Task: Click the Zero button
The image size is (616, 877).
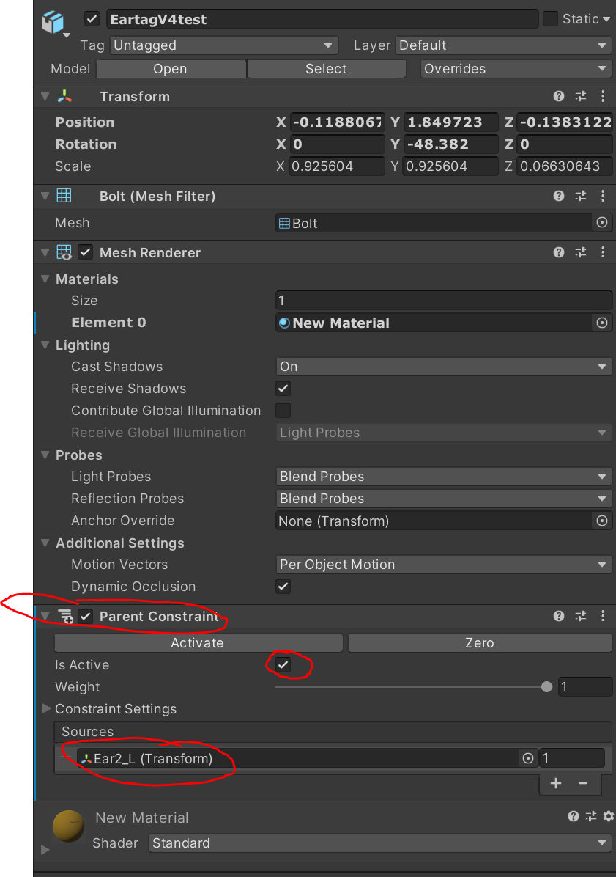Action: point(480,643)
